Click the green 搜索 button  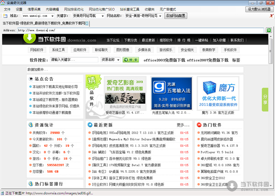tap(131, 60)
